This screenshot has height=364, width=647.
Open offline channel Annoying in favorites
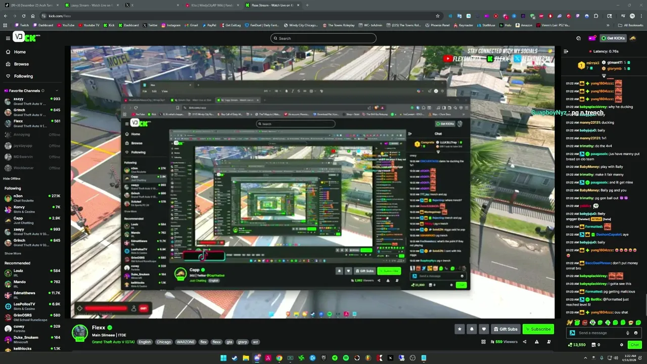click(x=31, y=134)
